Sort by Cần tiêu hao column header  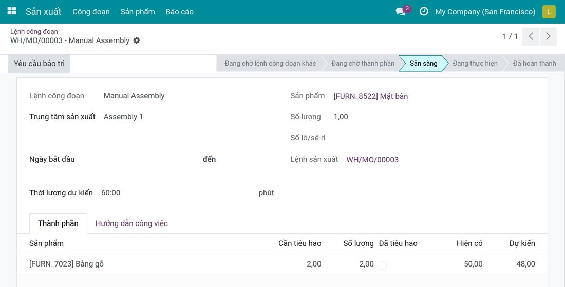point(299,243)
